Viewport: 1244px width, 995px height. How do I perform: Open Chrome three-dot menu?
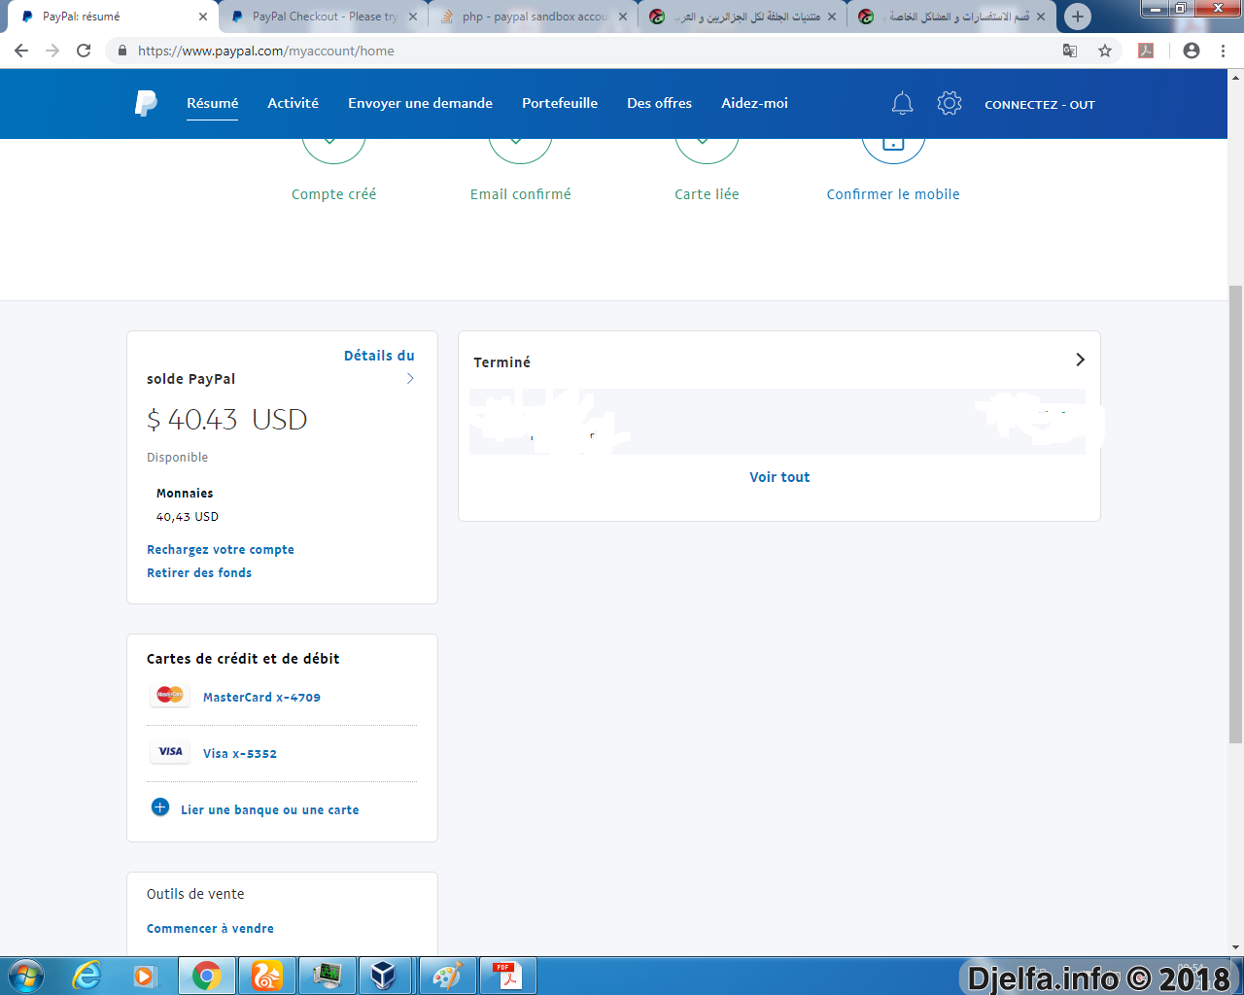[1223, 51]
